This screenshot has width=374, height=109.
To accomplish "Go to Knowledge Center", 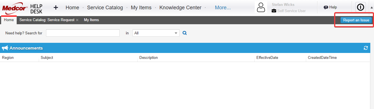I will click(180, 8).
